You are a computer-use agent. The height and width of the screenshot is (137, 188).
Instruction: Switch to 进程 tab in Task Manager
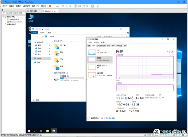pos(89,46)
